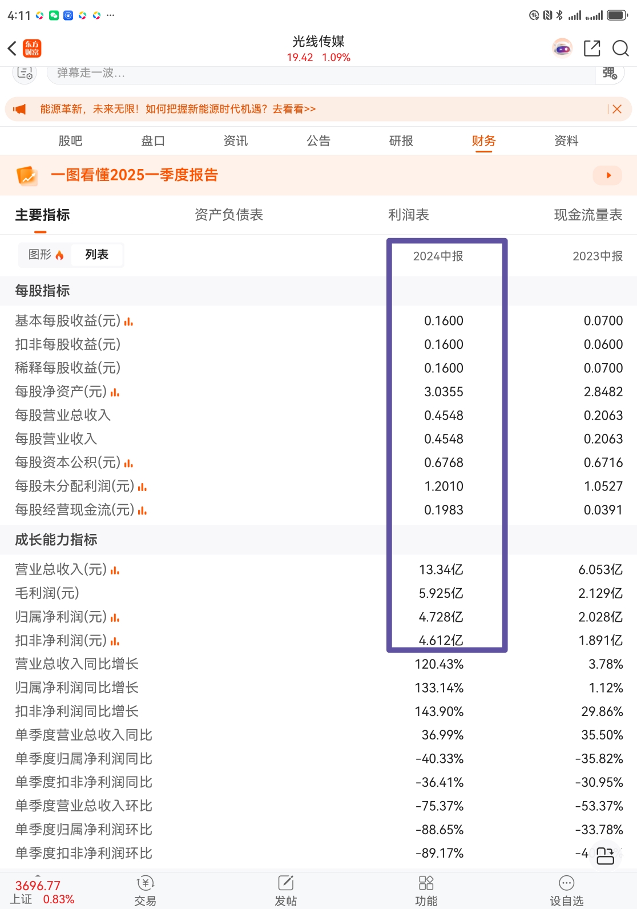Select the 2023中报 column header

pyautogui.click(x=598, y=256)
